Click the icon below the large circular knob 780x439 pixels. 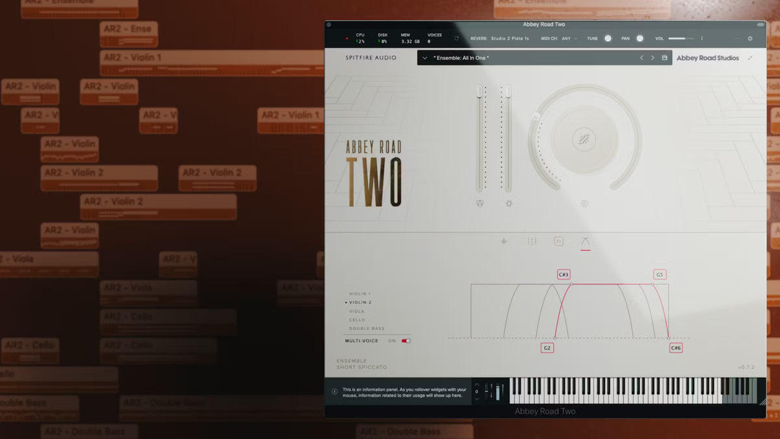point(584,204)
